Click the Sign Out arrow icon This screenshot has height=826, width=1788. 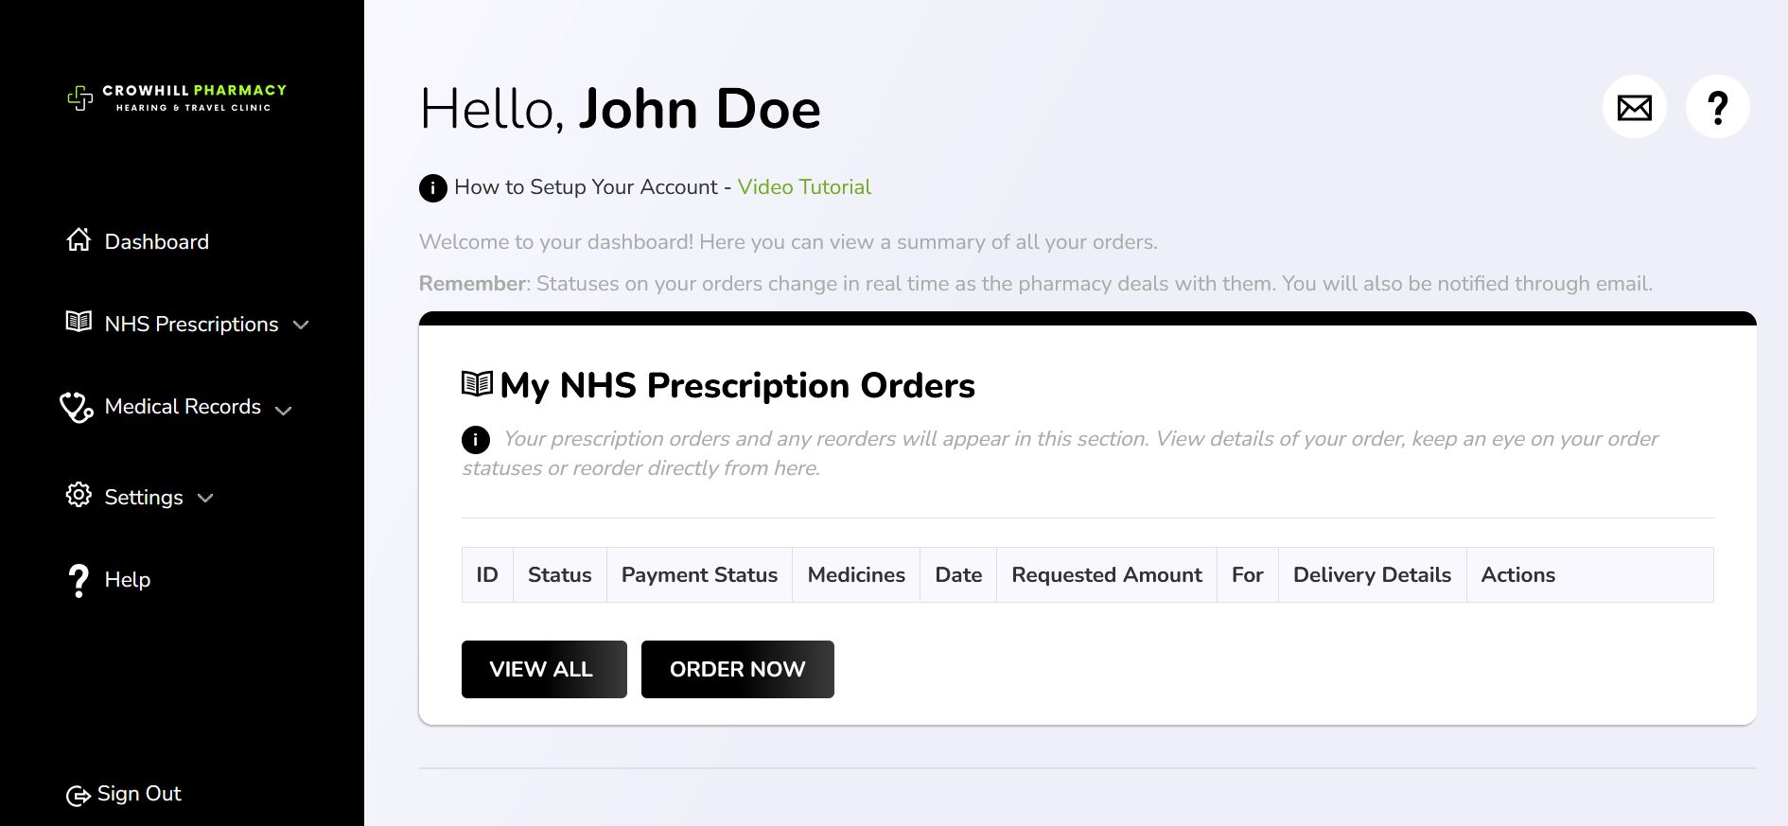pos(77,796)
